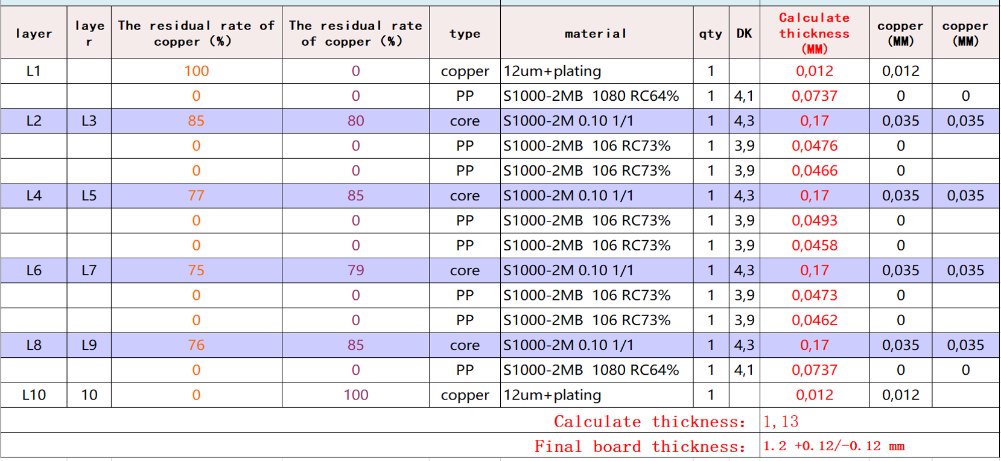Select the calculated thickness 0,0466
This screenshot has height=461, width=1001.
(x=815, y=171)
